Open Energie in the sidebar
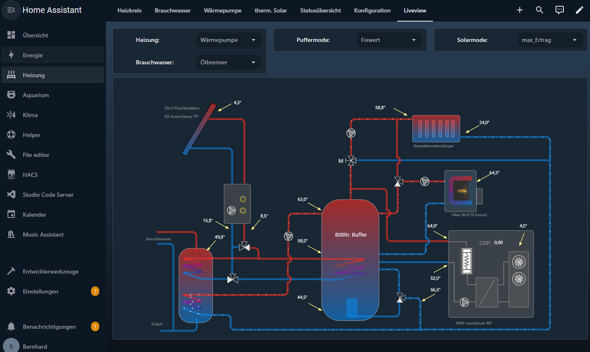Image resolution: width=590 pixels, height=352 pixels. click(x=33, y=55)
